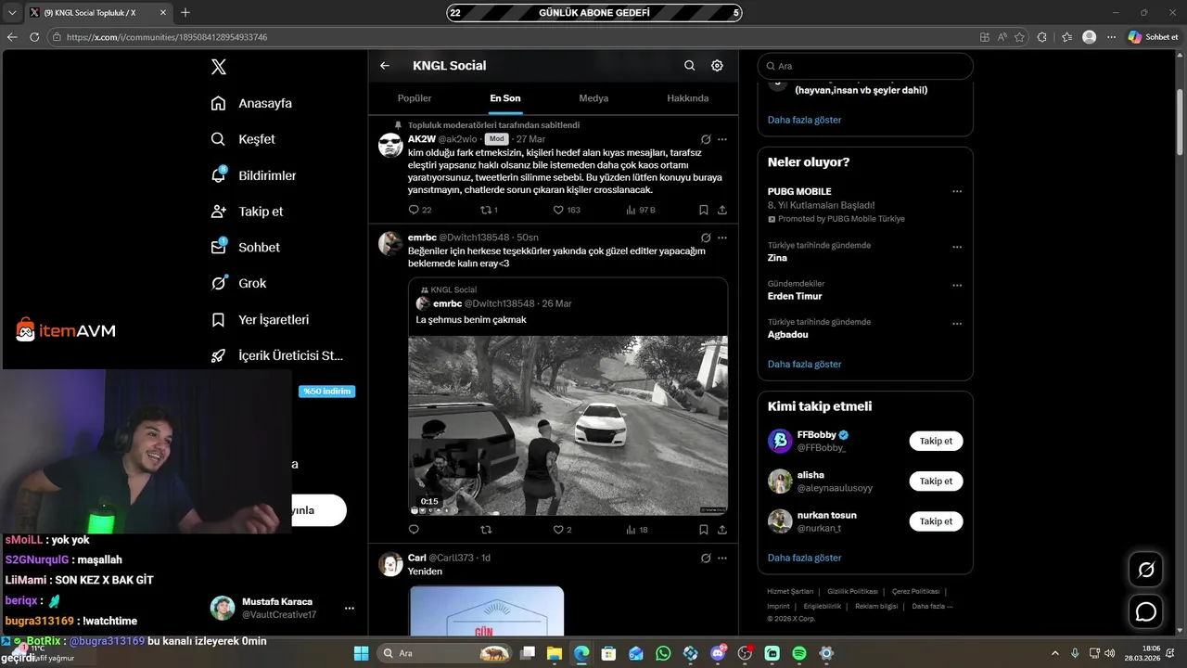Open Takip et in sidebar
The width and height of the screenshot is (1187, 668).
[x=247, y=212]
